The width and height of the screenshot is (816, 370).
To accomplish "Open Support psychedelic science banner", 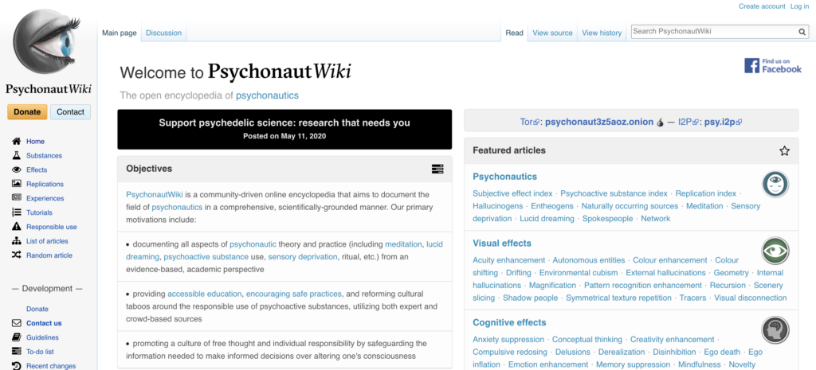I will pyautogui.click(x=284, y=129).
